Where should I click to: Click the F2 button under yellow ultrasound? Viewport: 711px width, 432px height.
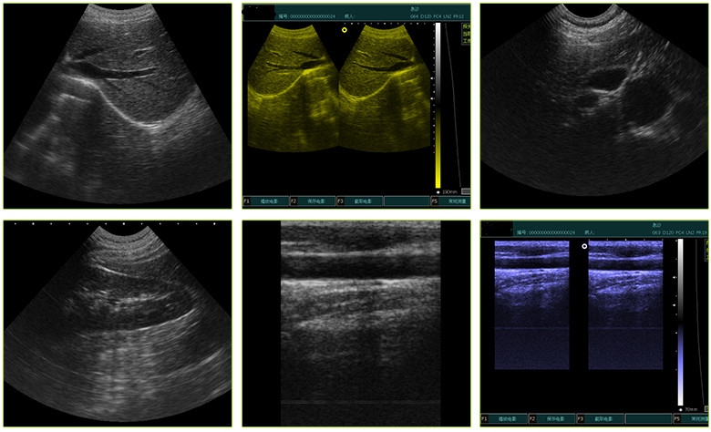click(x=313, y=201)
